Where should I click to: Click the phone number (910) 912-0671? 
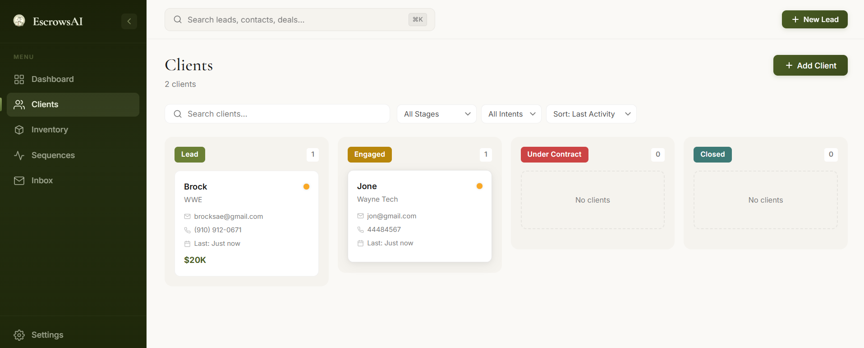(218, 230)
